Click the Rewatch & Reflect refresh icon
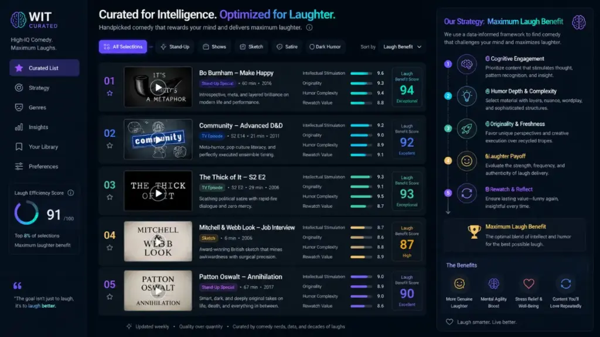 pyautogui.click(x=466, y=193)
